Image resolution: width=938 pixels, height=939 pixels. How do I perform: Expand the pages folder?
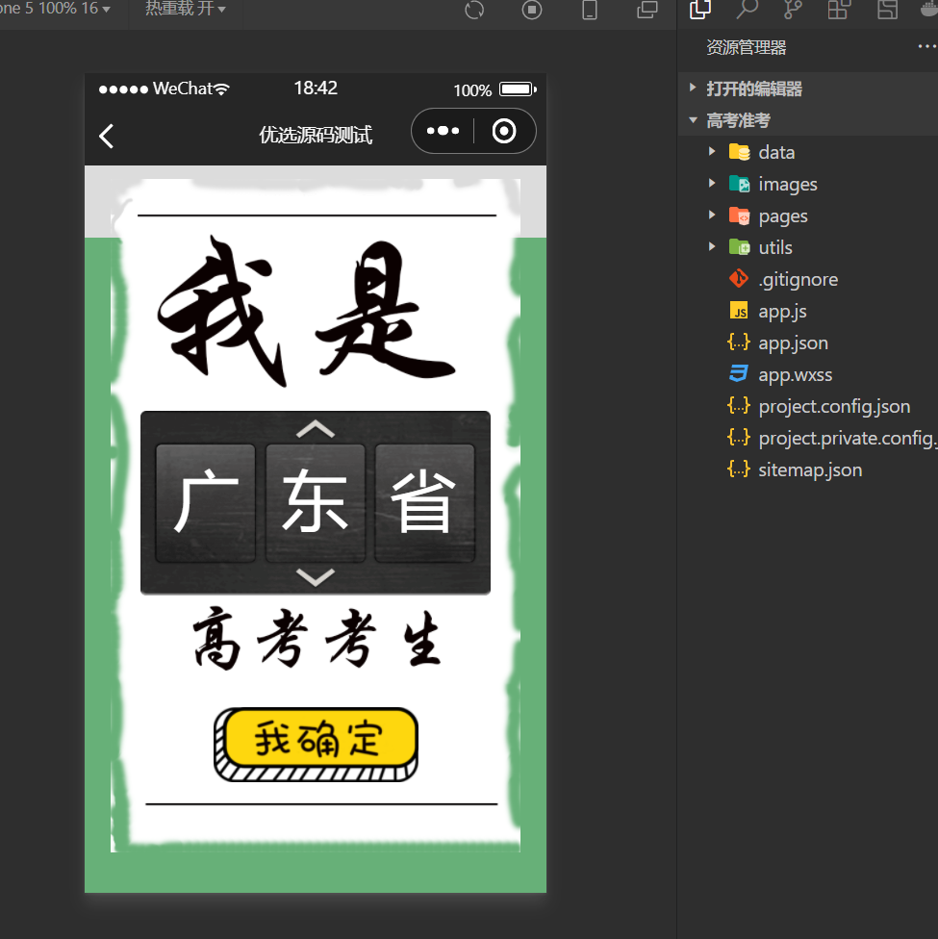pos(807,216)
